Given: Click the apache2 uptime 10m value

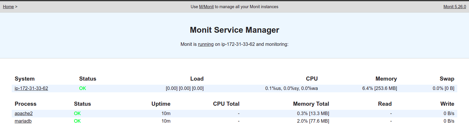Looking at the screenshot, I should pos(166,113).
